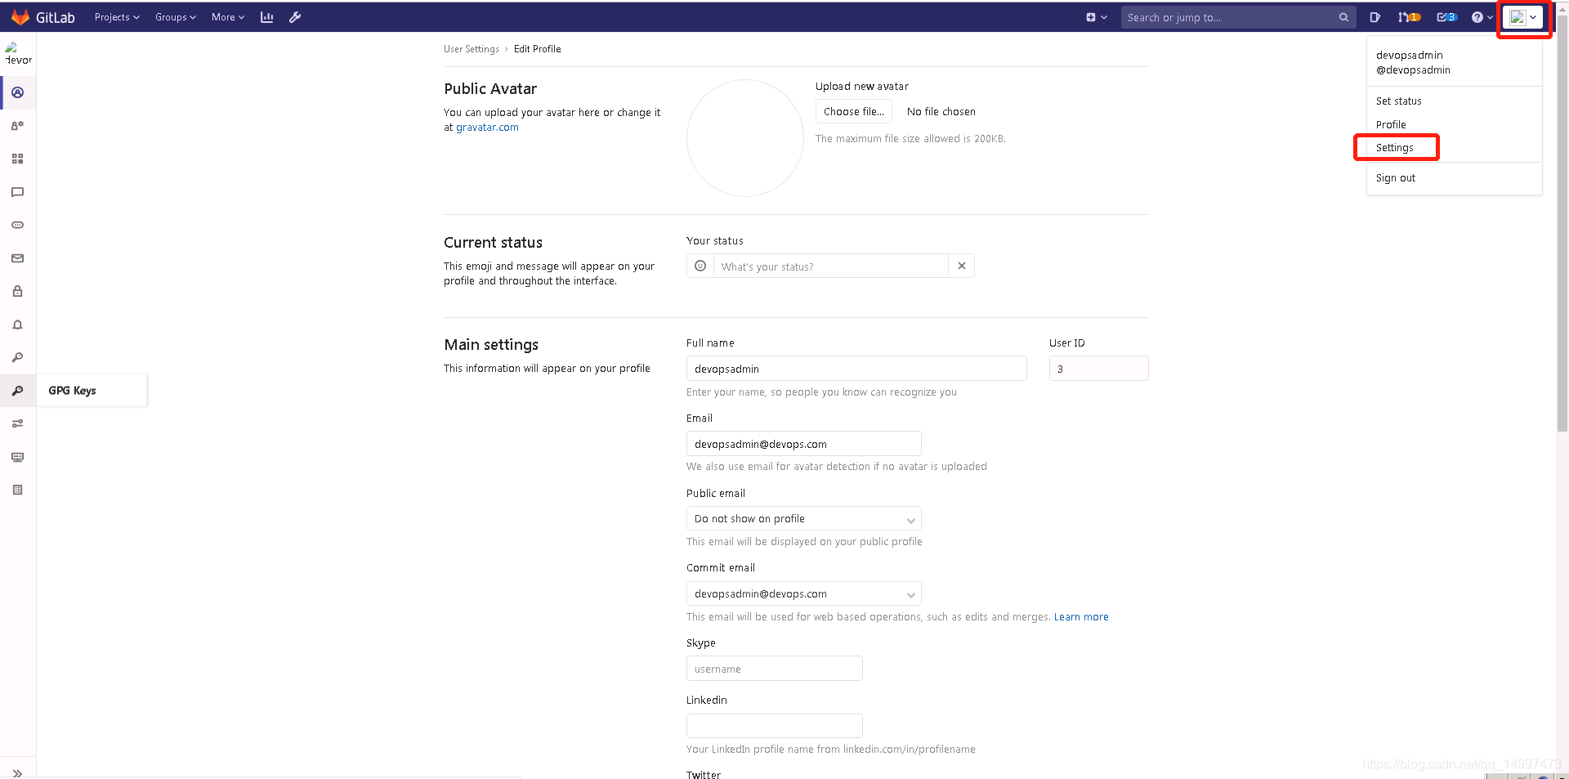Image resolution: width=1569 pixels, height=779 pixels.
Task: Open Merge requests icon with badge 1
Action: (x=1409, y=17)
